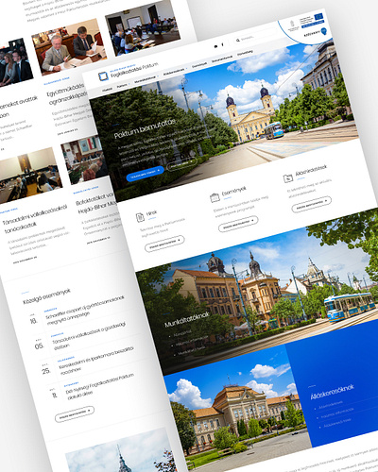This screenshot has height=472, width=378.
Task: Open the Társadalmi vállalkozásokról tanácskoztak article title
Action: [x=35, y=219]
